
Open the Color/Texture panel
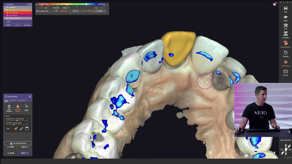[285, 63]
